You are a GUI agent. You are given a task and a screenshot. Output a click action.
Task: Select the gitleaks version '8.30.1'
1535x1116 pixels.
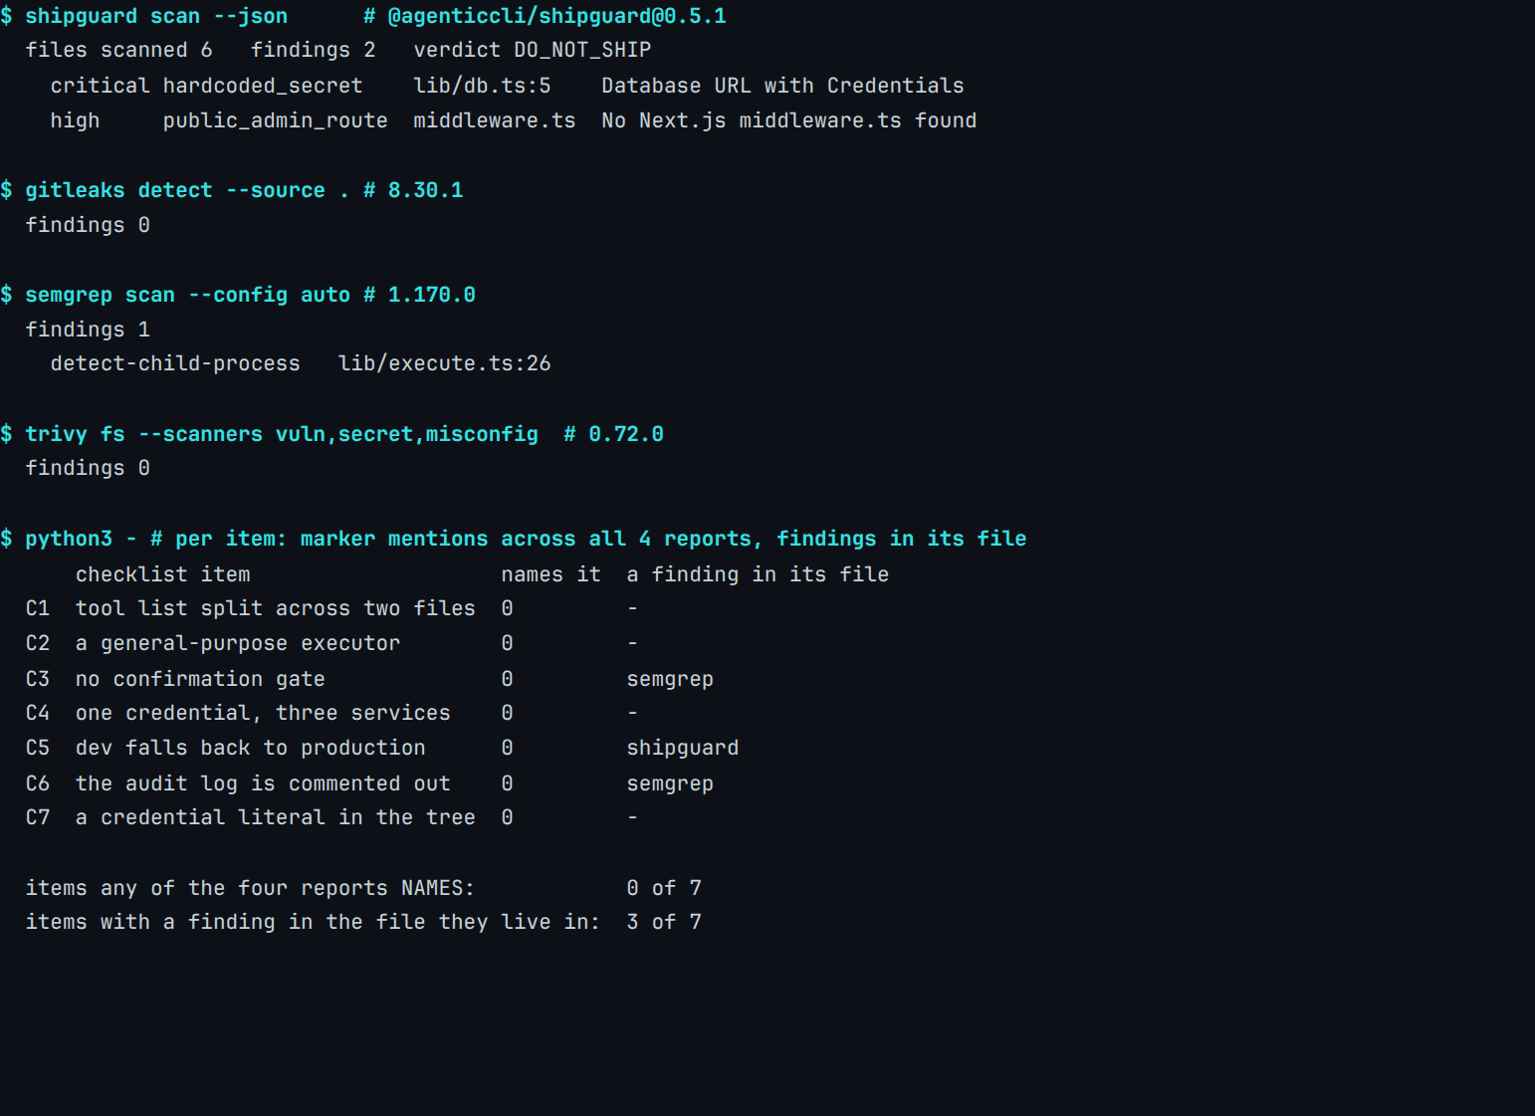[425, 190]
